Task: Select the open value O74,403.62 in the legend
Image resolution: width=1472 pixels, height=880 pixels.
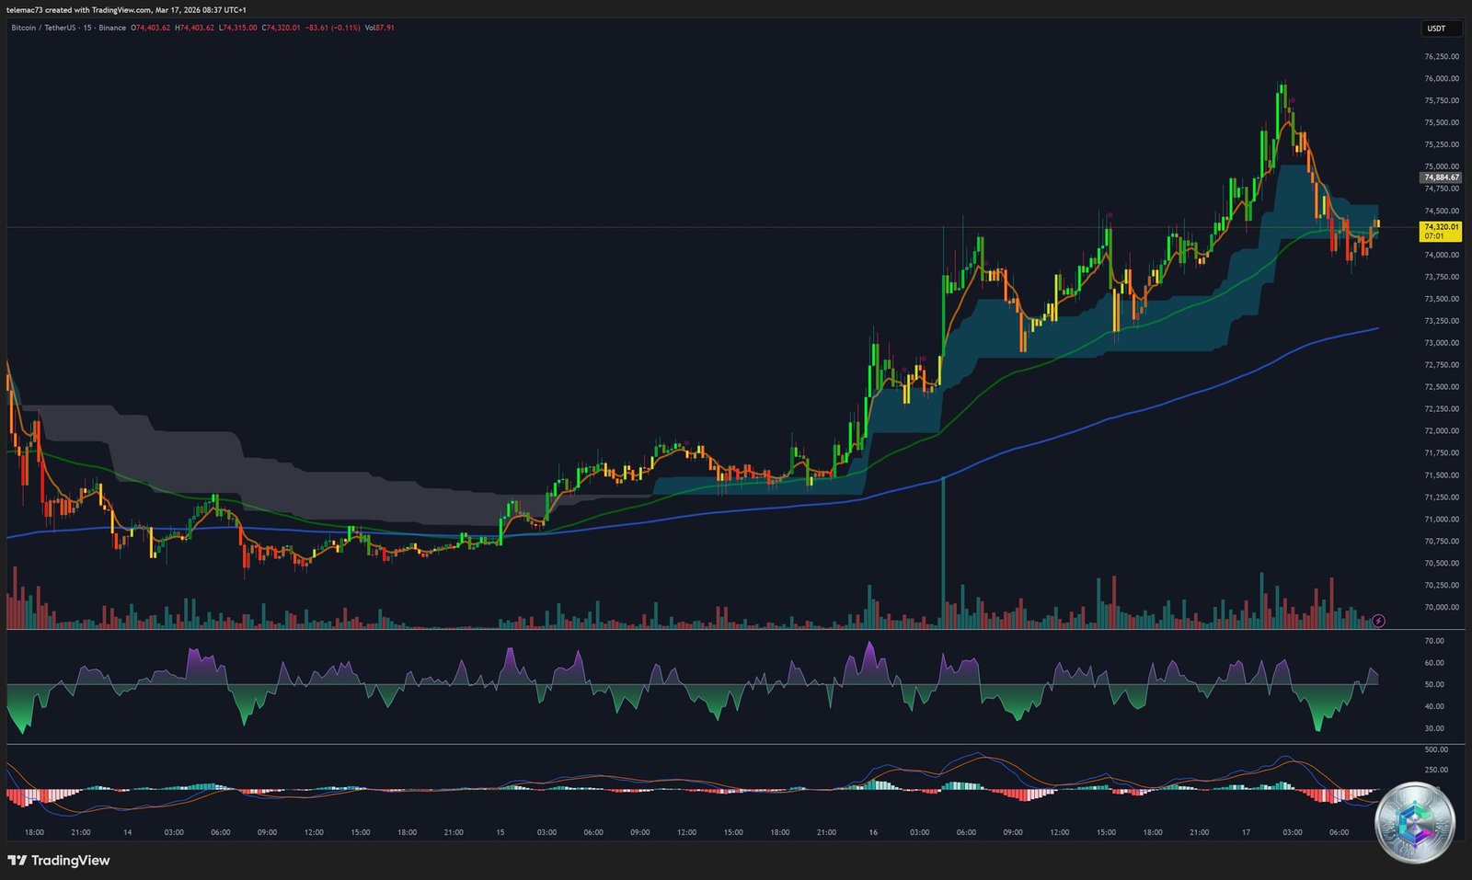Action: point(150,29)
